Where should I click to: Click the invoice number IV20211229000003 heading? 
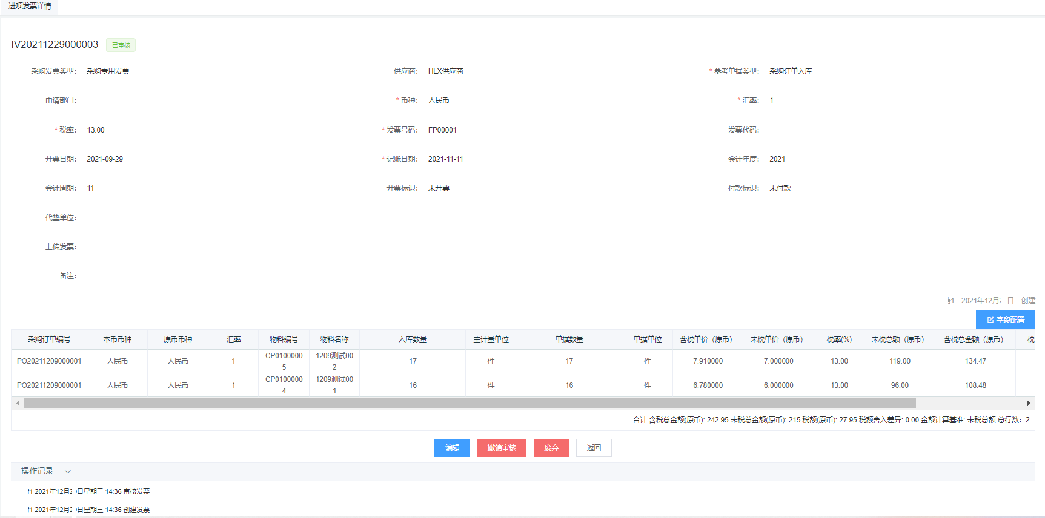click(x=55, y=44)
